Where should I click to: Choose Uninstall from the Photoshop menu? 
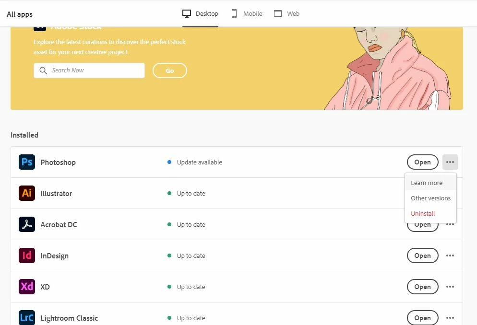pos(430,213)
